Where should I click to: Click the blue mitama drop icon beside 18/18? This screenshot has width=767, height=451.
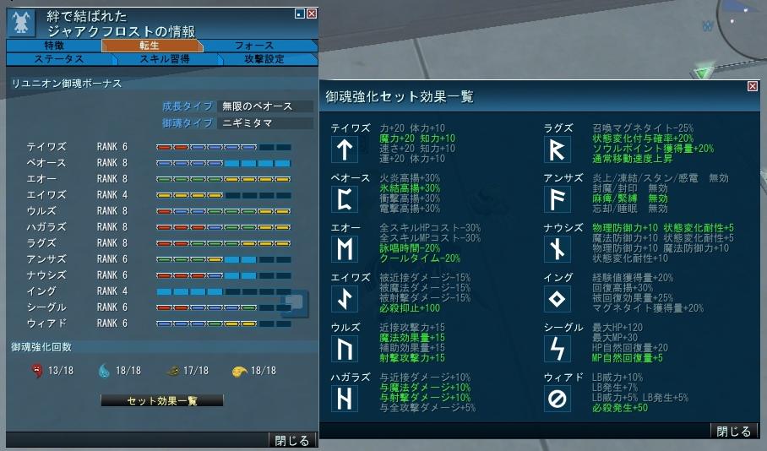click(x=104, y=371)
